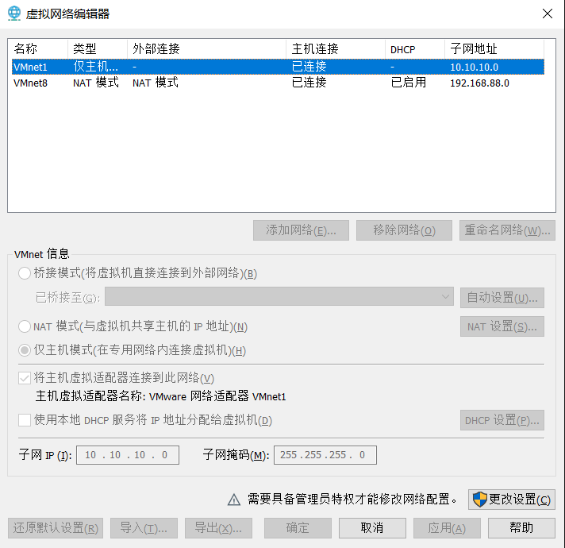Click the 重命名网络(W)... button
This screenshot has height=548, width=565.
pyautogui.click(x=507, y=230)
